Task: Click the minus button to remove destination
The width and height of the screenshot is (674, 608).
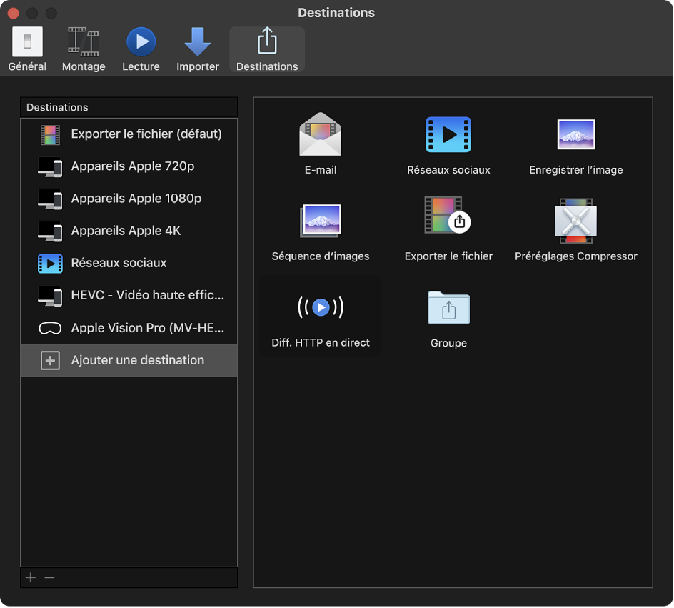Action: [49, 577]
